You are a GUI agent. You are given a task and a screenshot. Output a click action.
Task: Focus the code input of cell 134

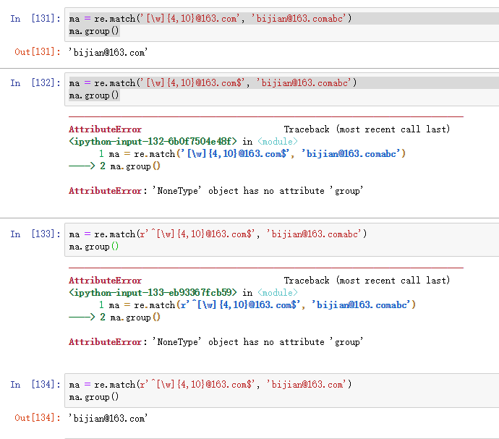[x=282, y=391]
